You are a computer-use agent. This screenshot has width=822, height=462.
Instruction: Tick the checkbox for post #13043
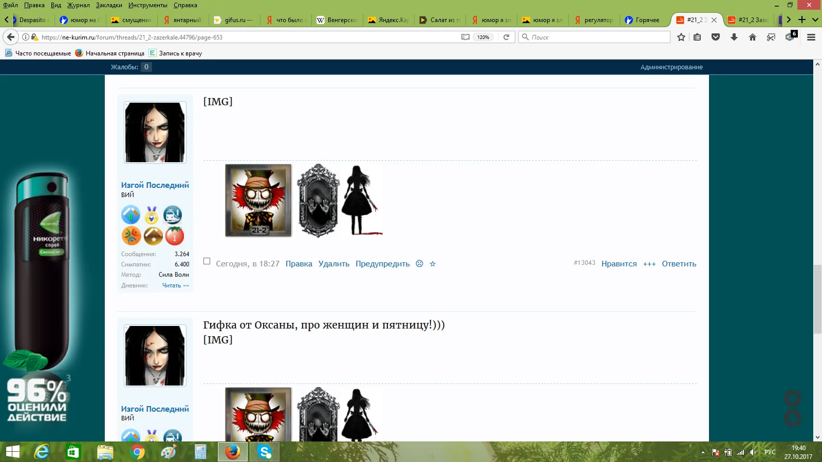coord(207,261)
